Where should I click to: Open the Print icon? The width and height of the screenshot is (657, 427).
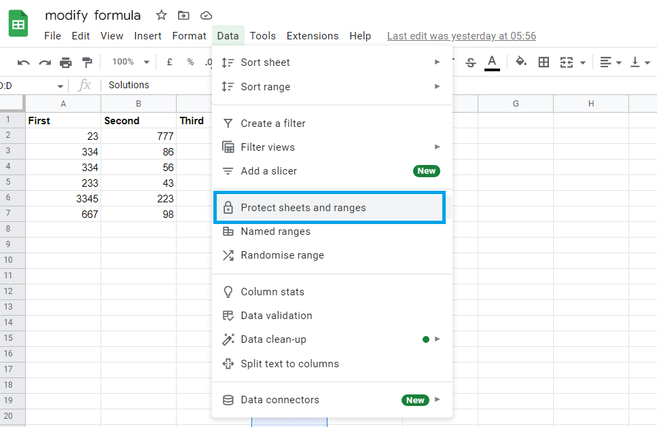(65, 62)
